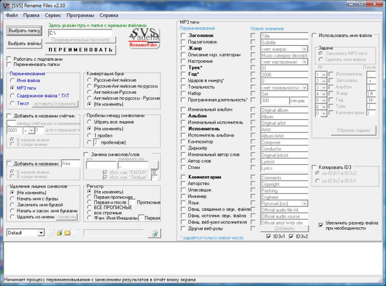This screenshot has height=286, width=386.
Task: Click the 'Выбрать папку' button
Action: pyautogui.click(x=24, y=31)
